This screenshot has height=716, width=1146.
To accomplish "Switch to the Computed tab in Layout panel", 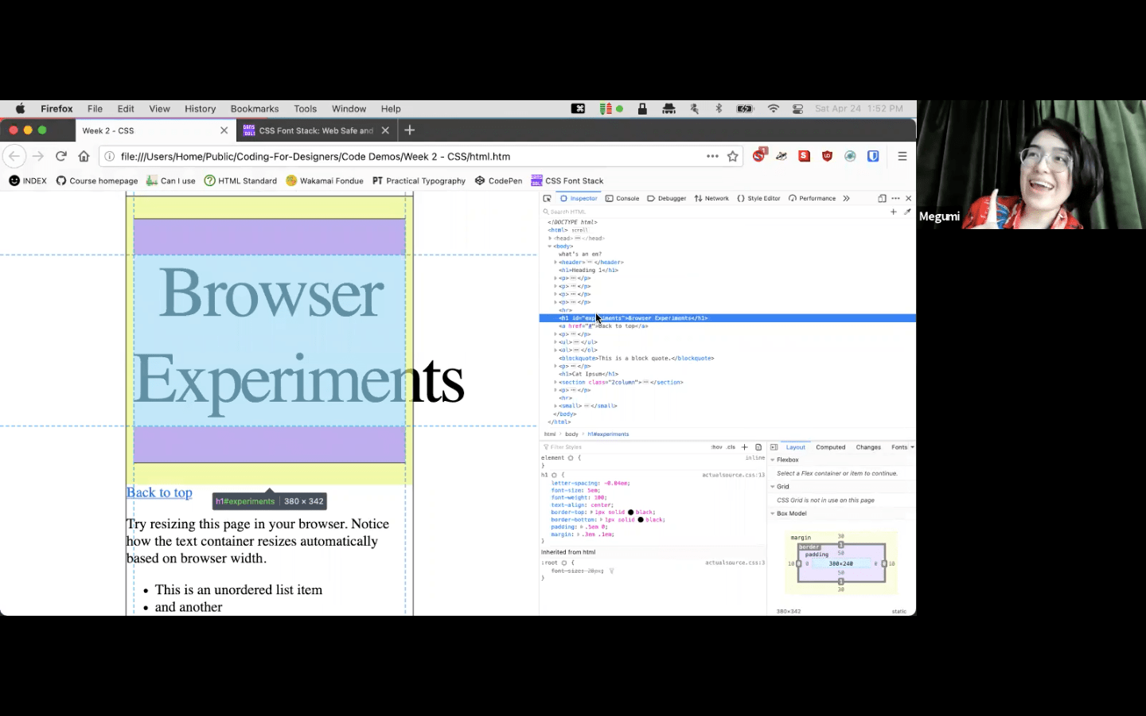I will tap(831, 447).
